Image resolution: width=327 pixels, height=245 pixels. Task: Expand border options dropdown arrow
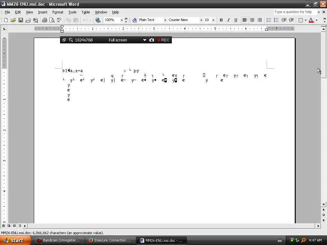(x=306, y=20)
